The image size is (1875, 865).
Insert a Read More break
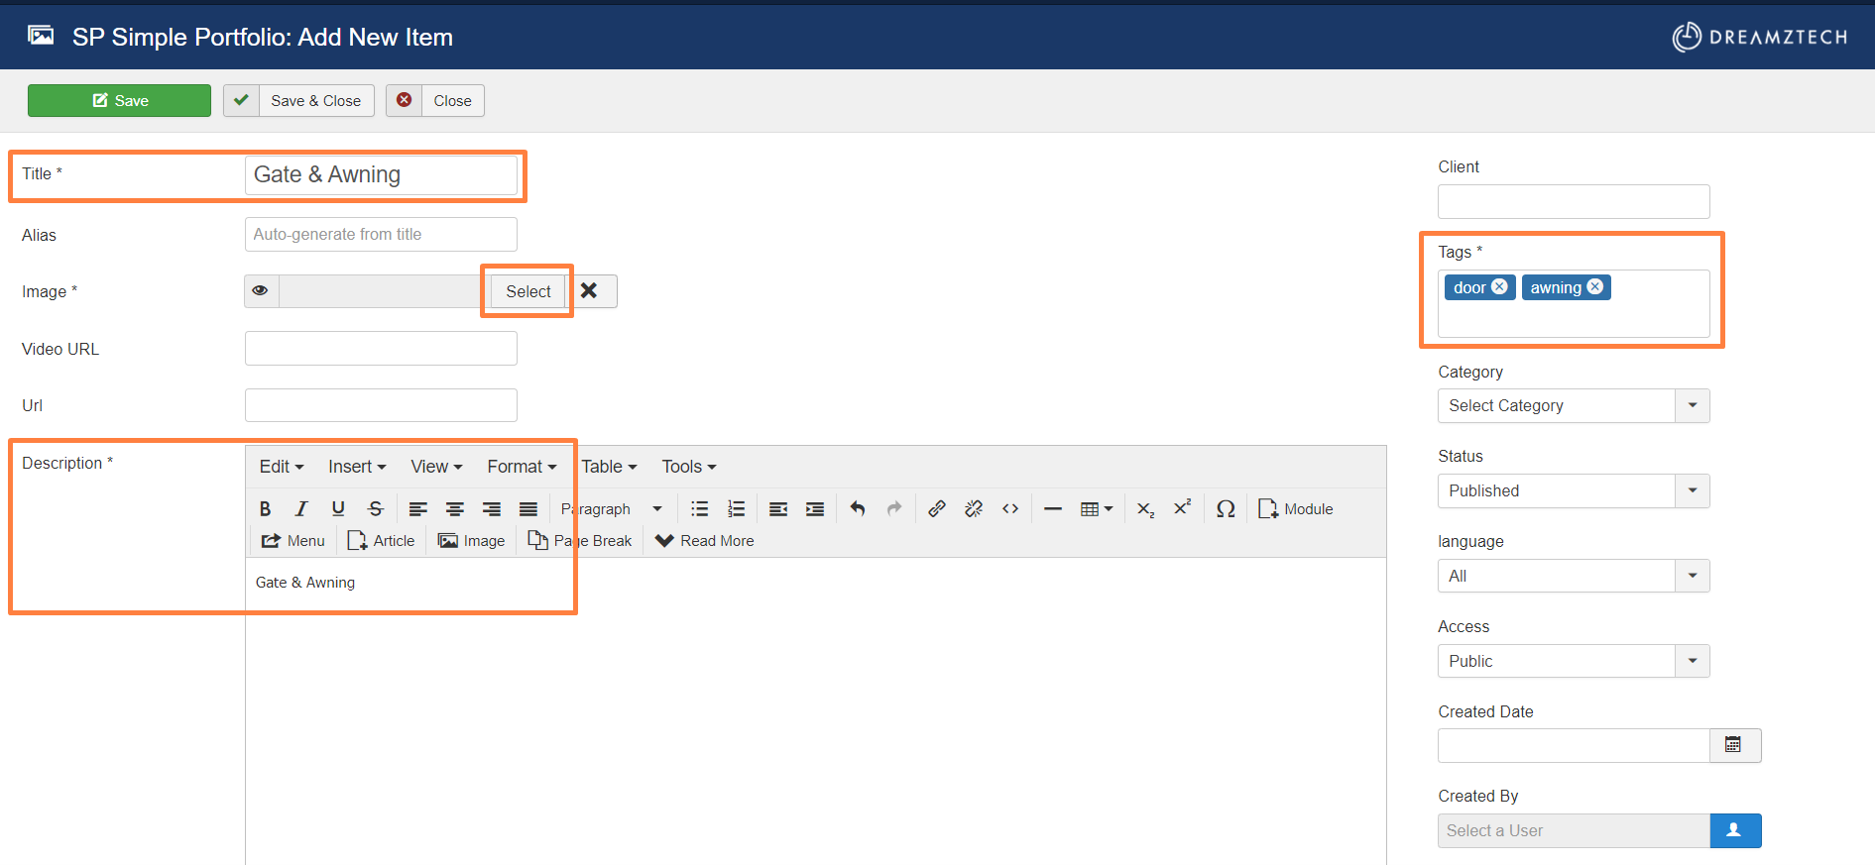705,541
